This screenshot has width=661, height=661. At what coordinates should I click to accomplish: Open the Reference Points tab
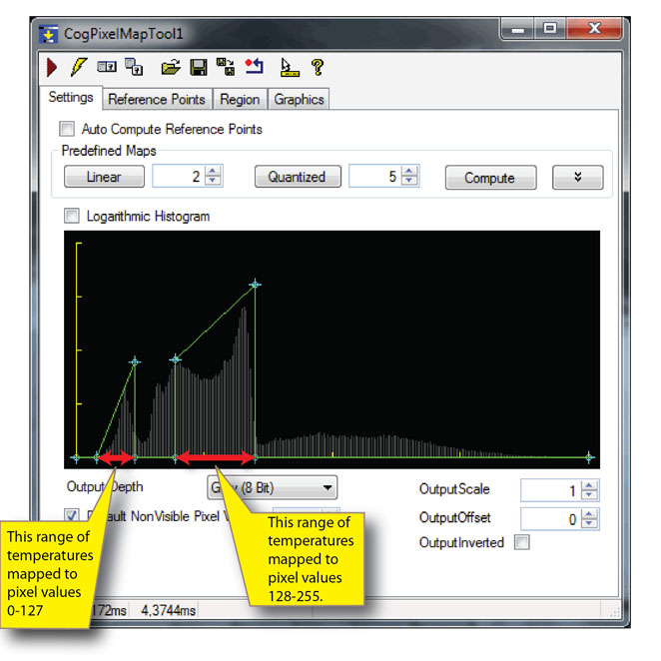pyautogui.click(x=157, y=100)
